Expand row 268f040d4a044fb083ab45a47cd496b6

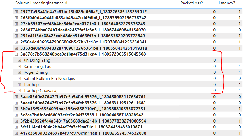click(x=16, y=18)
